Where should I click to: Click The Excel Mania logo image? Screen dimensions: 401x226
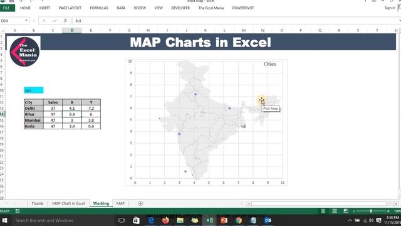click(x=24, y=51)
